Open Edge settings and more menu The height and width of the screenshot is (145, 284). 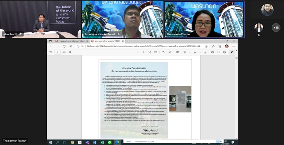233,46
